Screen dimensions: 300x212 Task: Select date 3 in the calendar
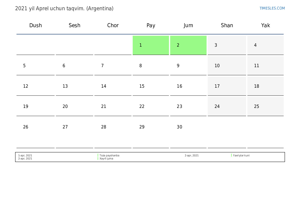point(227,45)
